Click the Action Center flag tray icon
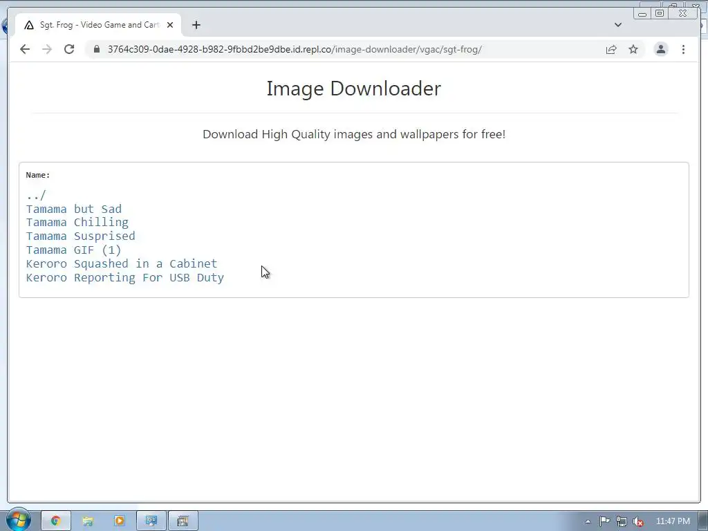The height and width of the screenshot is (531, 708). point(604,521)
